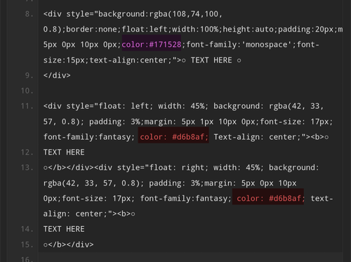351x262 pixels.
Task: Click the "align: center;"><b>○" wrapped line
Action: (x=89, y=214)
